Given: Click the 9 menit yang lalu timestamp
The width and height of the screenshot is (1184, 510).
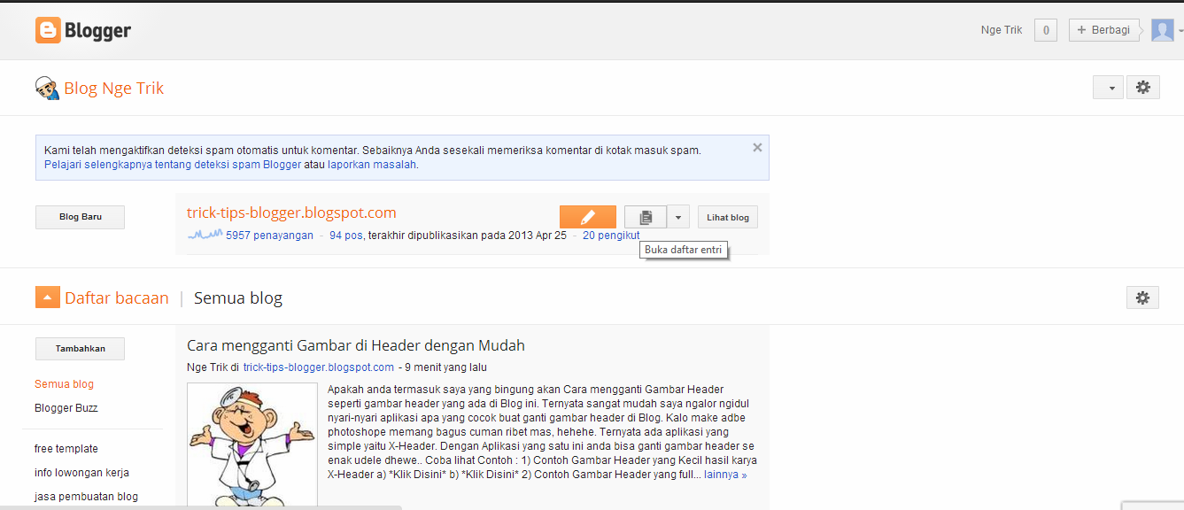Looking at the screenshot, I should [445, 367].
